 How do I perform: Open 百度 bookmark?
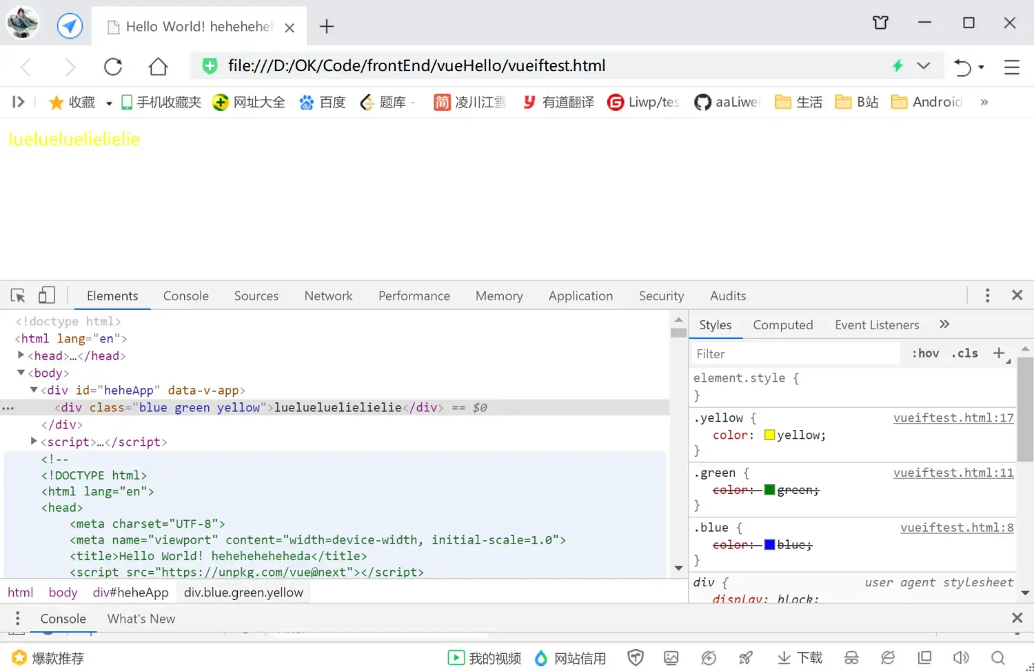[322, 102]
